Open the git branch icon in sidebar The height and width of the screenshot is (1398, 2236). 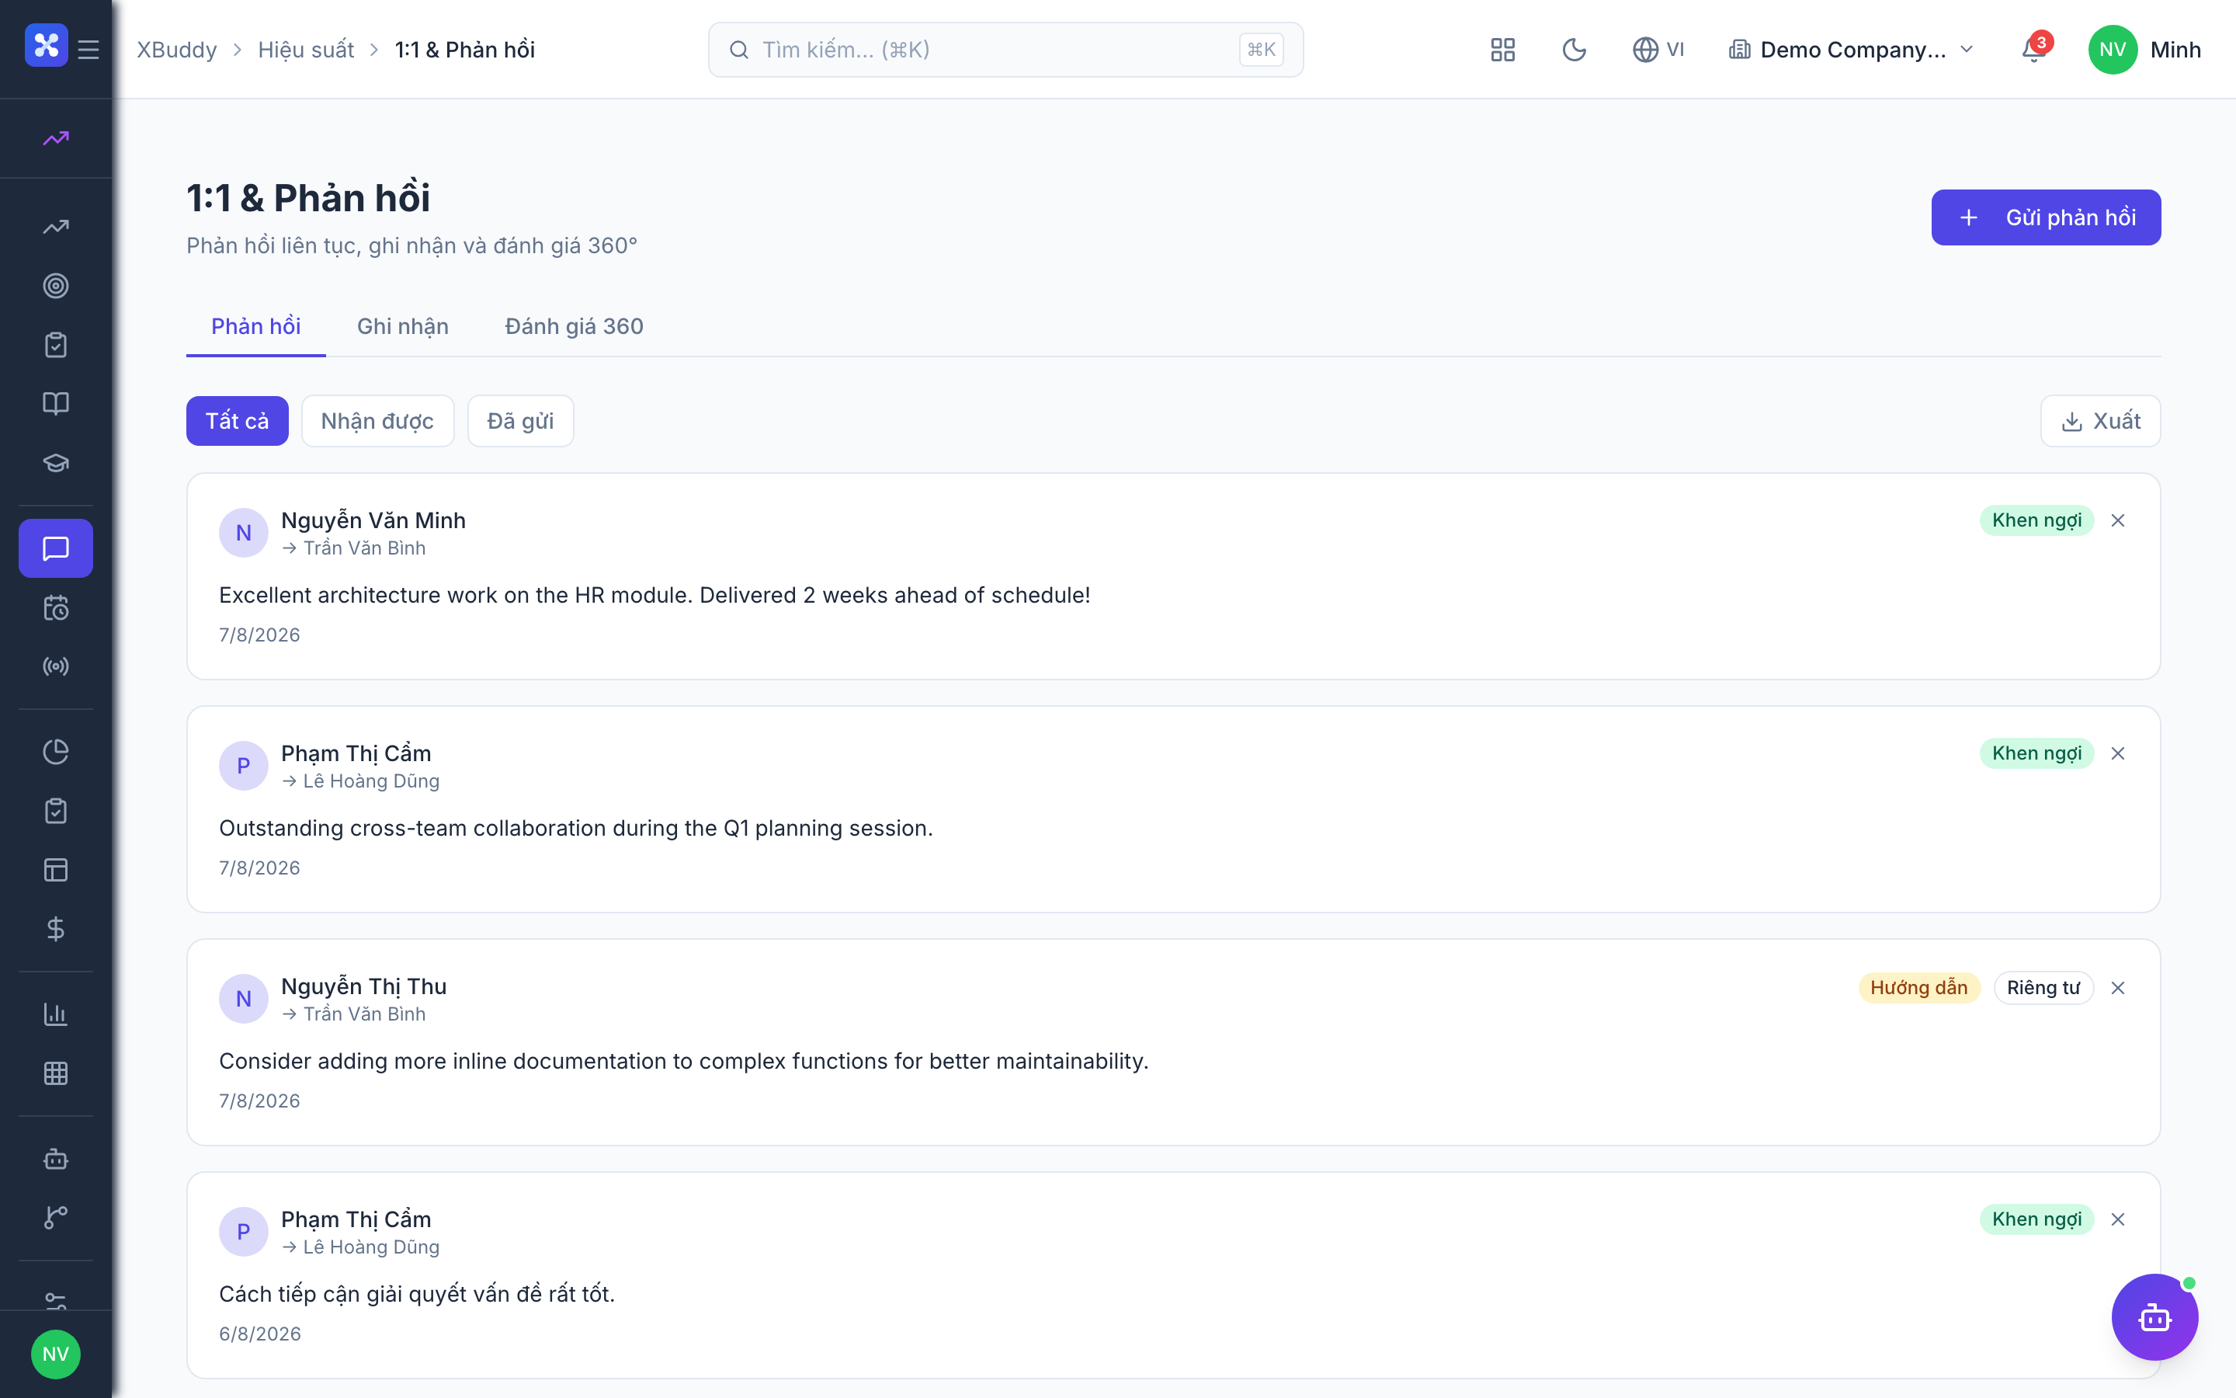(55, 1218)
